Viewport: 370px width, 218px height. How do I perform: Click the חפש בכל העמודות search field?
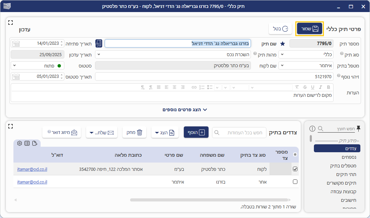(x=239, y=132)
